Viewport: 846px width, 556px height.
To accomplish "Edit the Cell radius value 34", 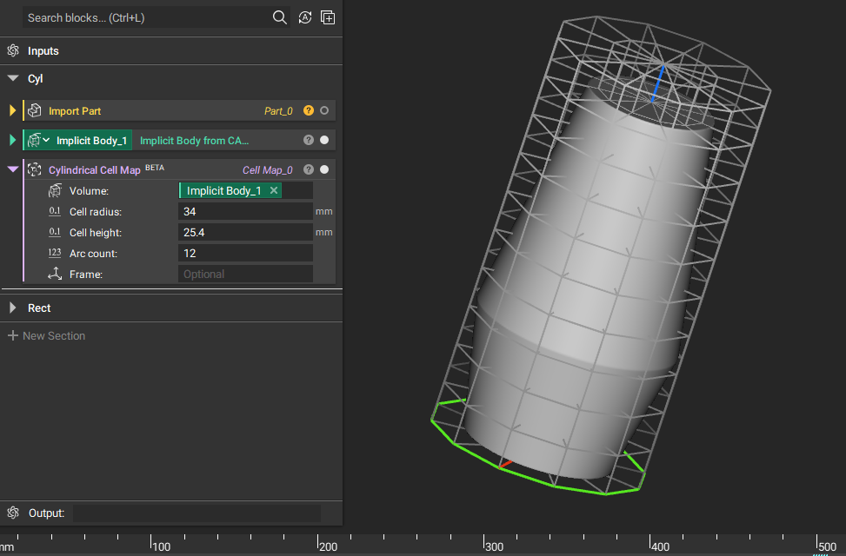I will pyautogui.click(x=245, y=211).
